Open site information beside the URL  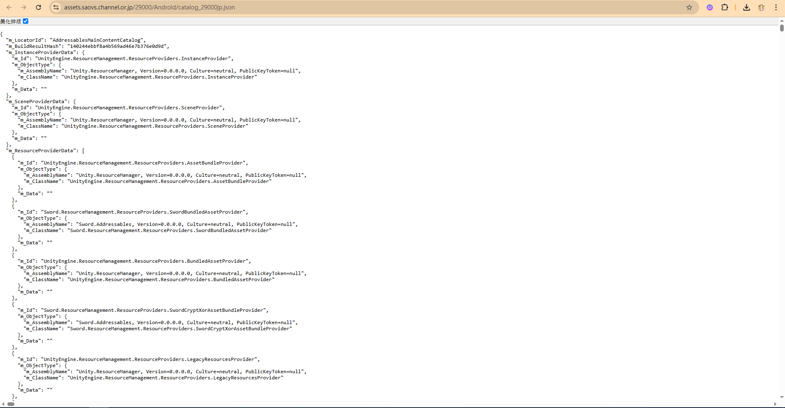pos(56,7)
